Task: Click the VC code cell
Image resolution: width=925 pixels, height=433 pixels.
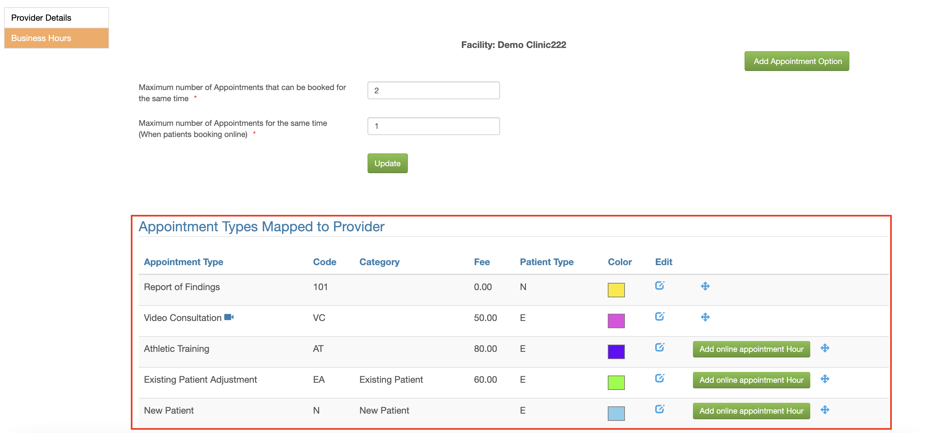Action: point(319,318)
